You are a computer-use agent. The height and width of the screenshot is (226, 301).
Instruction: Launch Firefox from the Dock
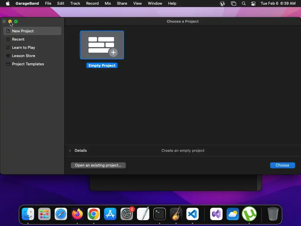coord(77,214)
